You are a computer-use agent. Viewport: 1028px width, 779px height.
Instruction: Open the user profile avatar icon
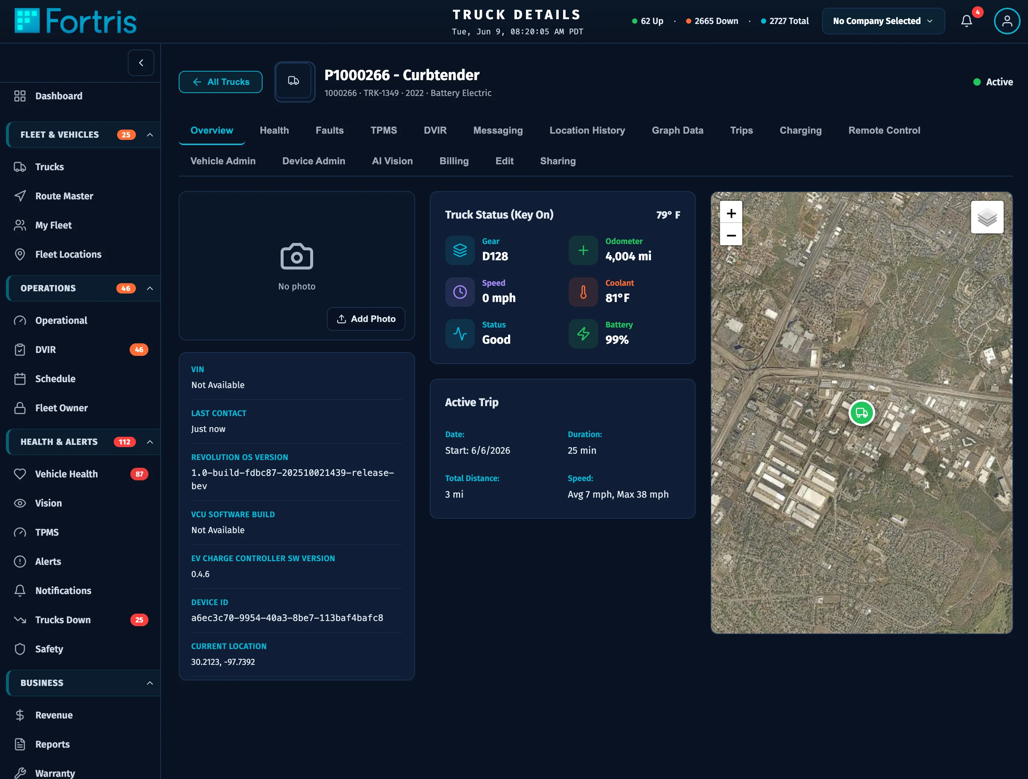[1007, 21]
